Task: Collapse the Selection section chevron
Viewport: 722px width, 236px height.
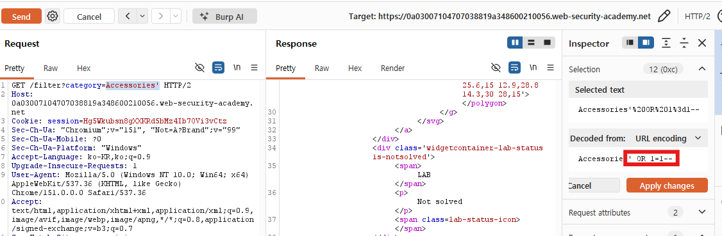Action: click(701, 69)
